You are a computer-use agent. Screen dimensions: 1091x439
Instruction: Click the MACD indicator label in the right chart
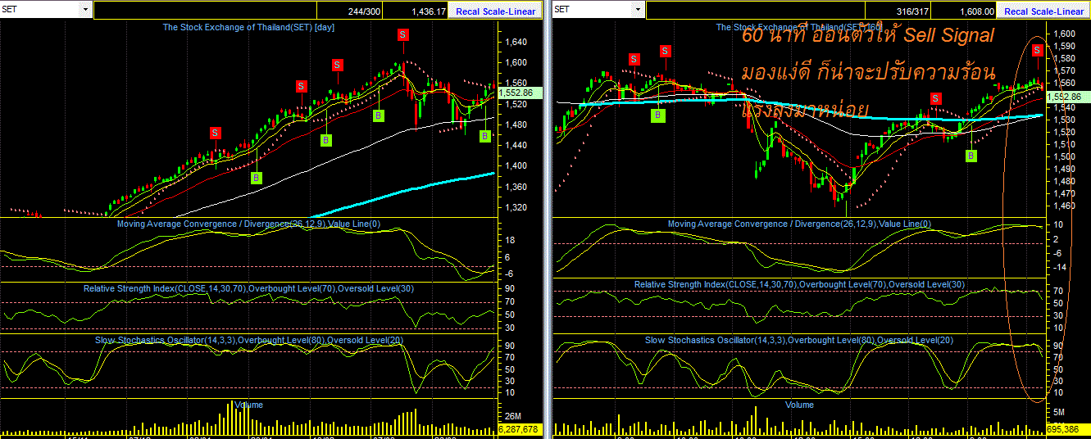799,224
